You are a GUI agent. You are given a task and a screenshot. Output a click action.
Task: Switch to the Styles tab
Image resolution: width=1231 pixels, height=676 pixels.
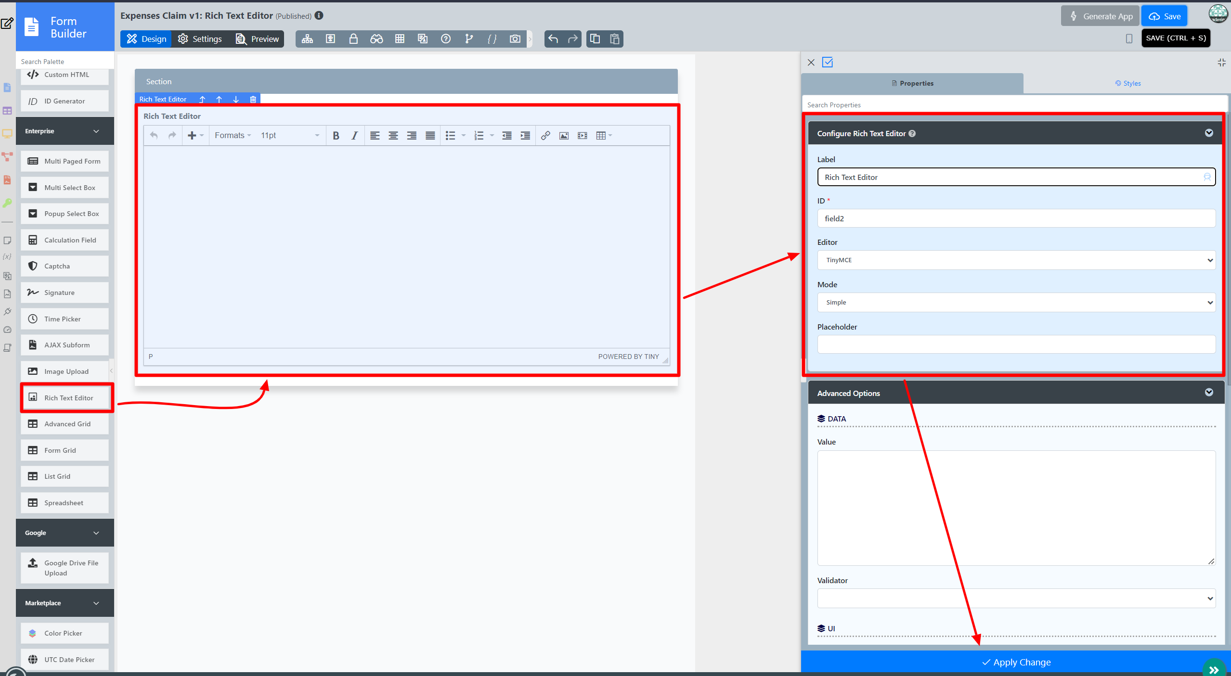[x=1127, y=83]
